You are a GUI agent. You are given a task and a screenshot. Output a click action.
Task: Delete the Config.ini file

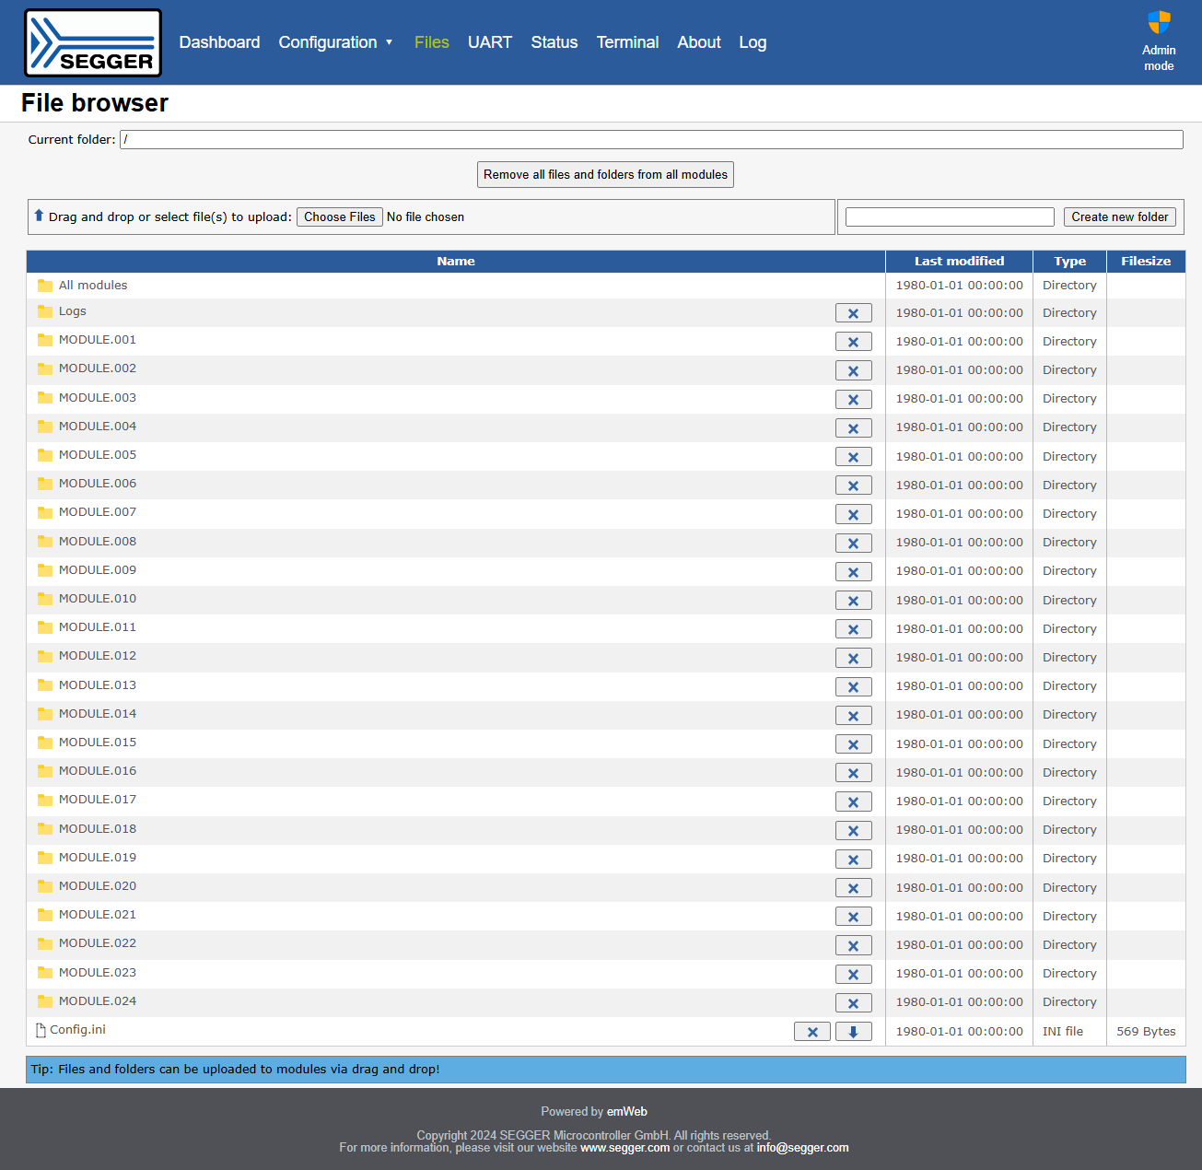[x=811, y=1032]
